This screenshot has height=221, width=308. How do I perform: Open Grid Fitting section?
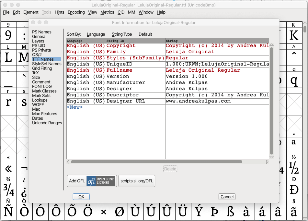tap(42, 68)
